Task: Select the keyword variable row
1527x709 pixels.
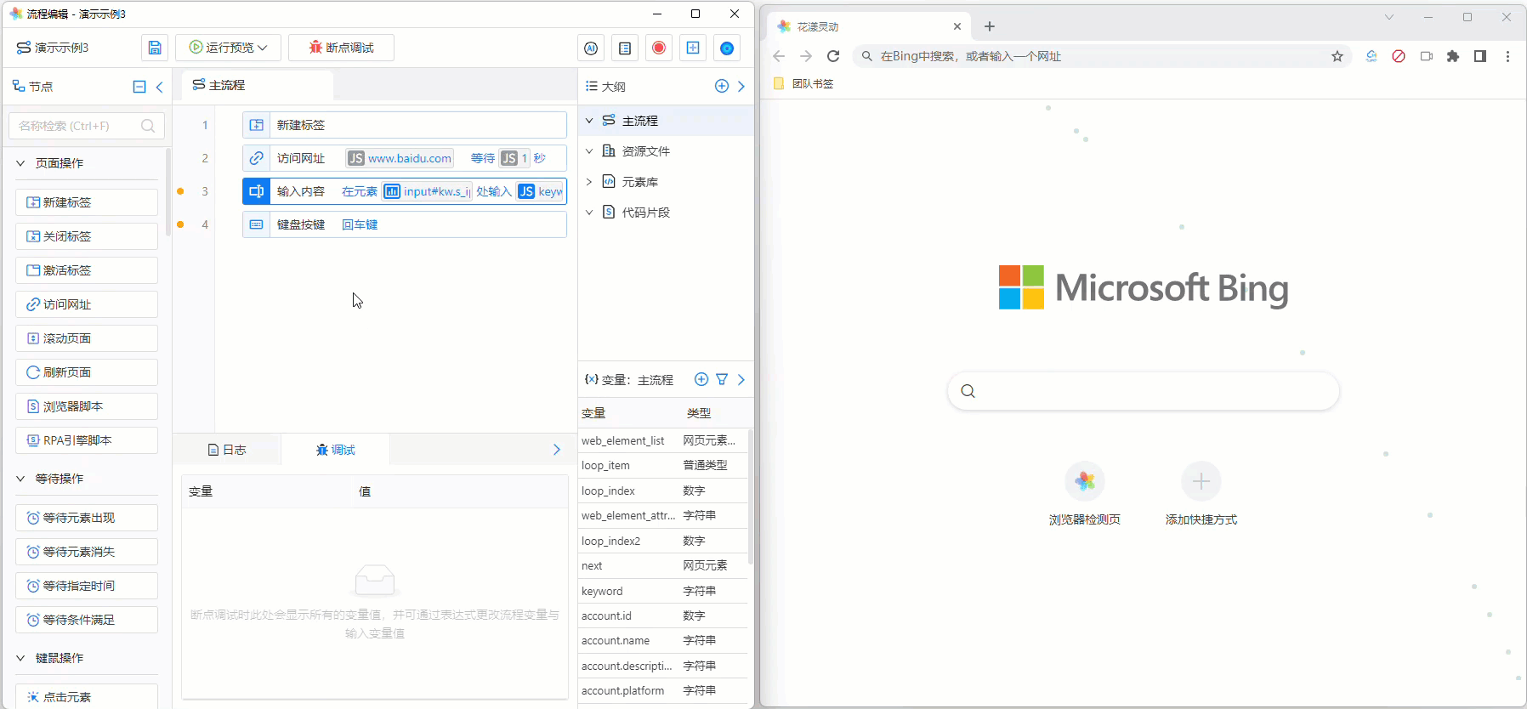Action: click(663, 591)
